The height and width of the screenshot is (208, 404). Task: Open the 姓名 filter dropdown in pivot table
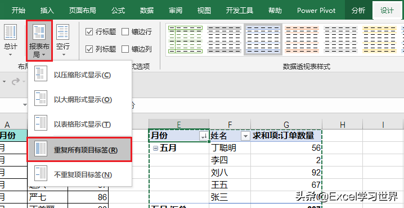pos(245,137)
